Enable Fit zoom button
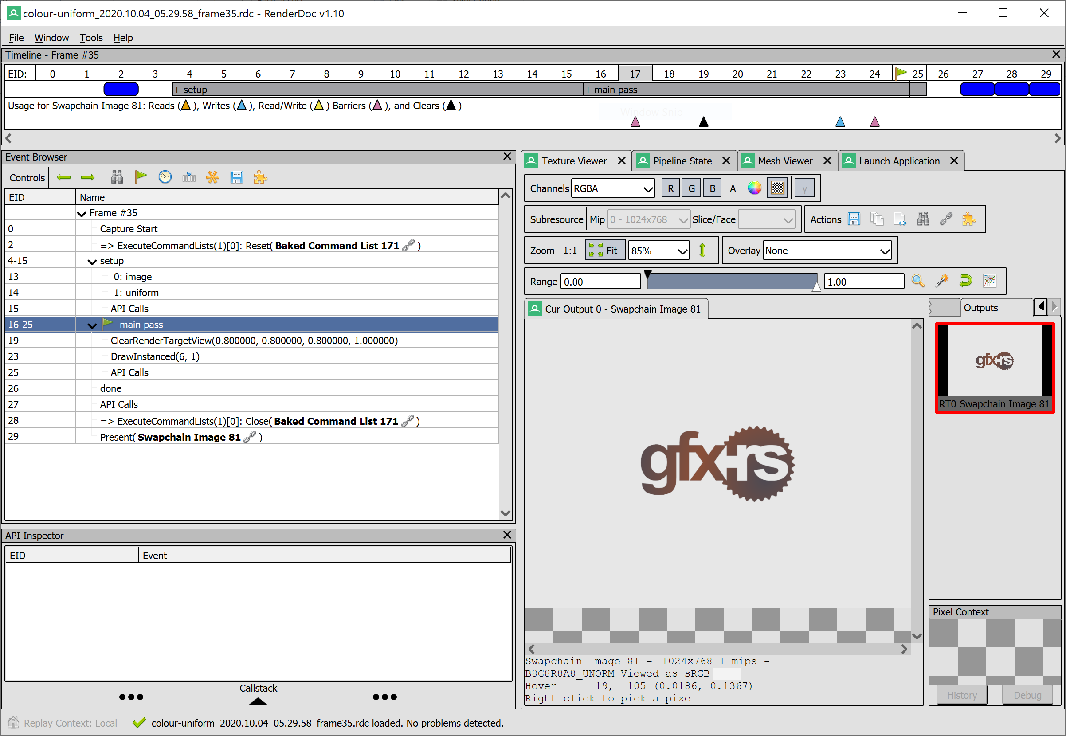Screen dimensions: 1066x736 [604, 251]
